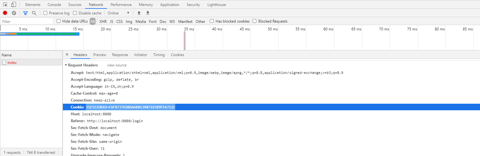The width and height of the screenshot is (480, 156).
Task: Filter requests by WS
Action: [x=172, y=21]
